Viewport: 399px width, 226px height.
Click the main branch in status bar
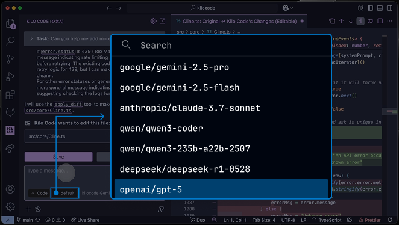(25, 220)
